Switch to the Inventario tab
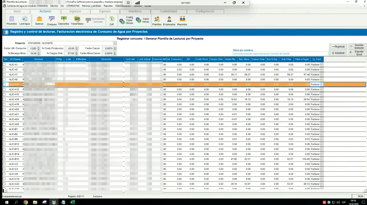367x205 pixels. point(135,11)
